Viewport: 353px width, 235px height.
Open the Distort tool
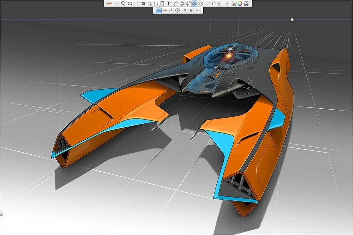156,4
